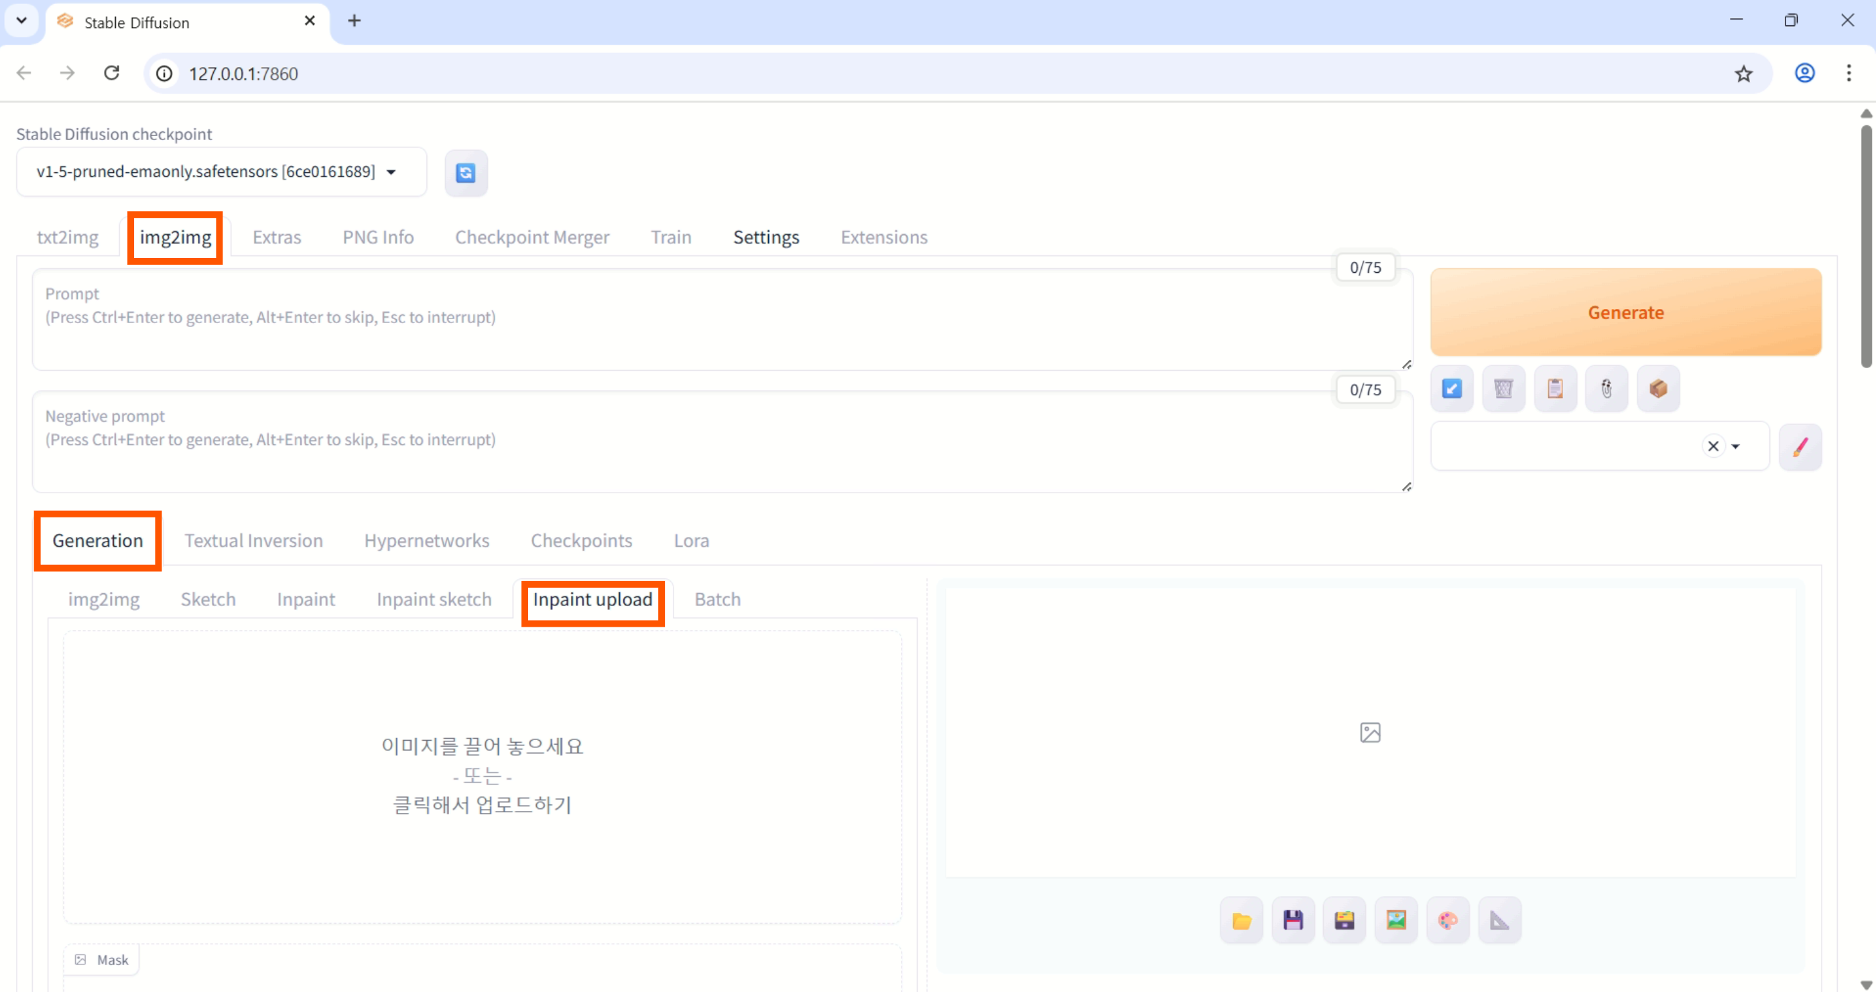Clear the styles selection with X

(x=1713, y=446)
